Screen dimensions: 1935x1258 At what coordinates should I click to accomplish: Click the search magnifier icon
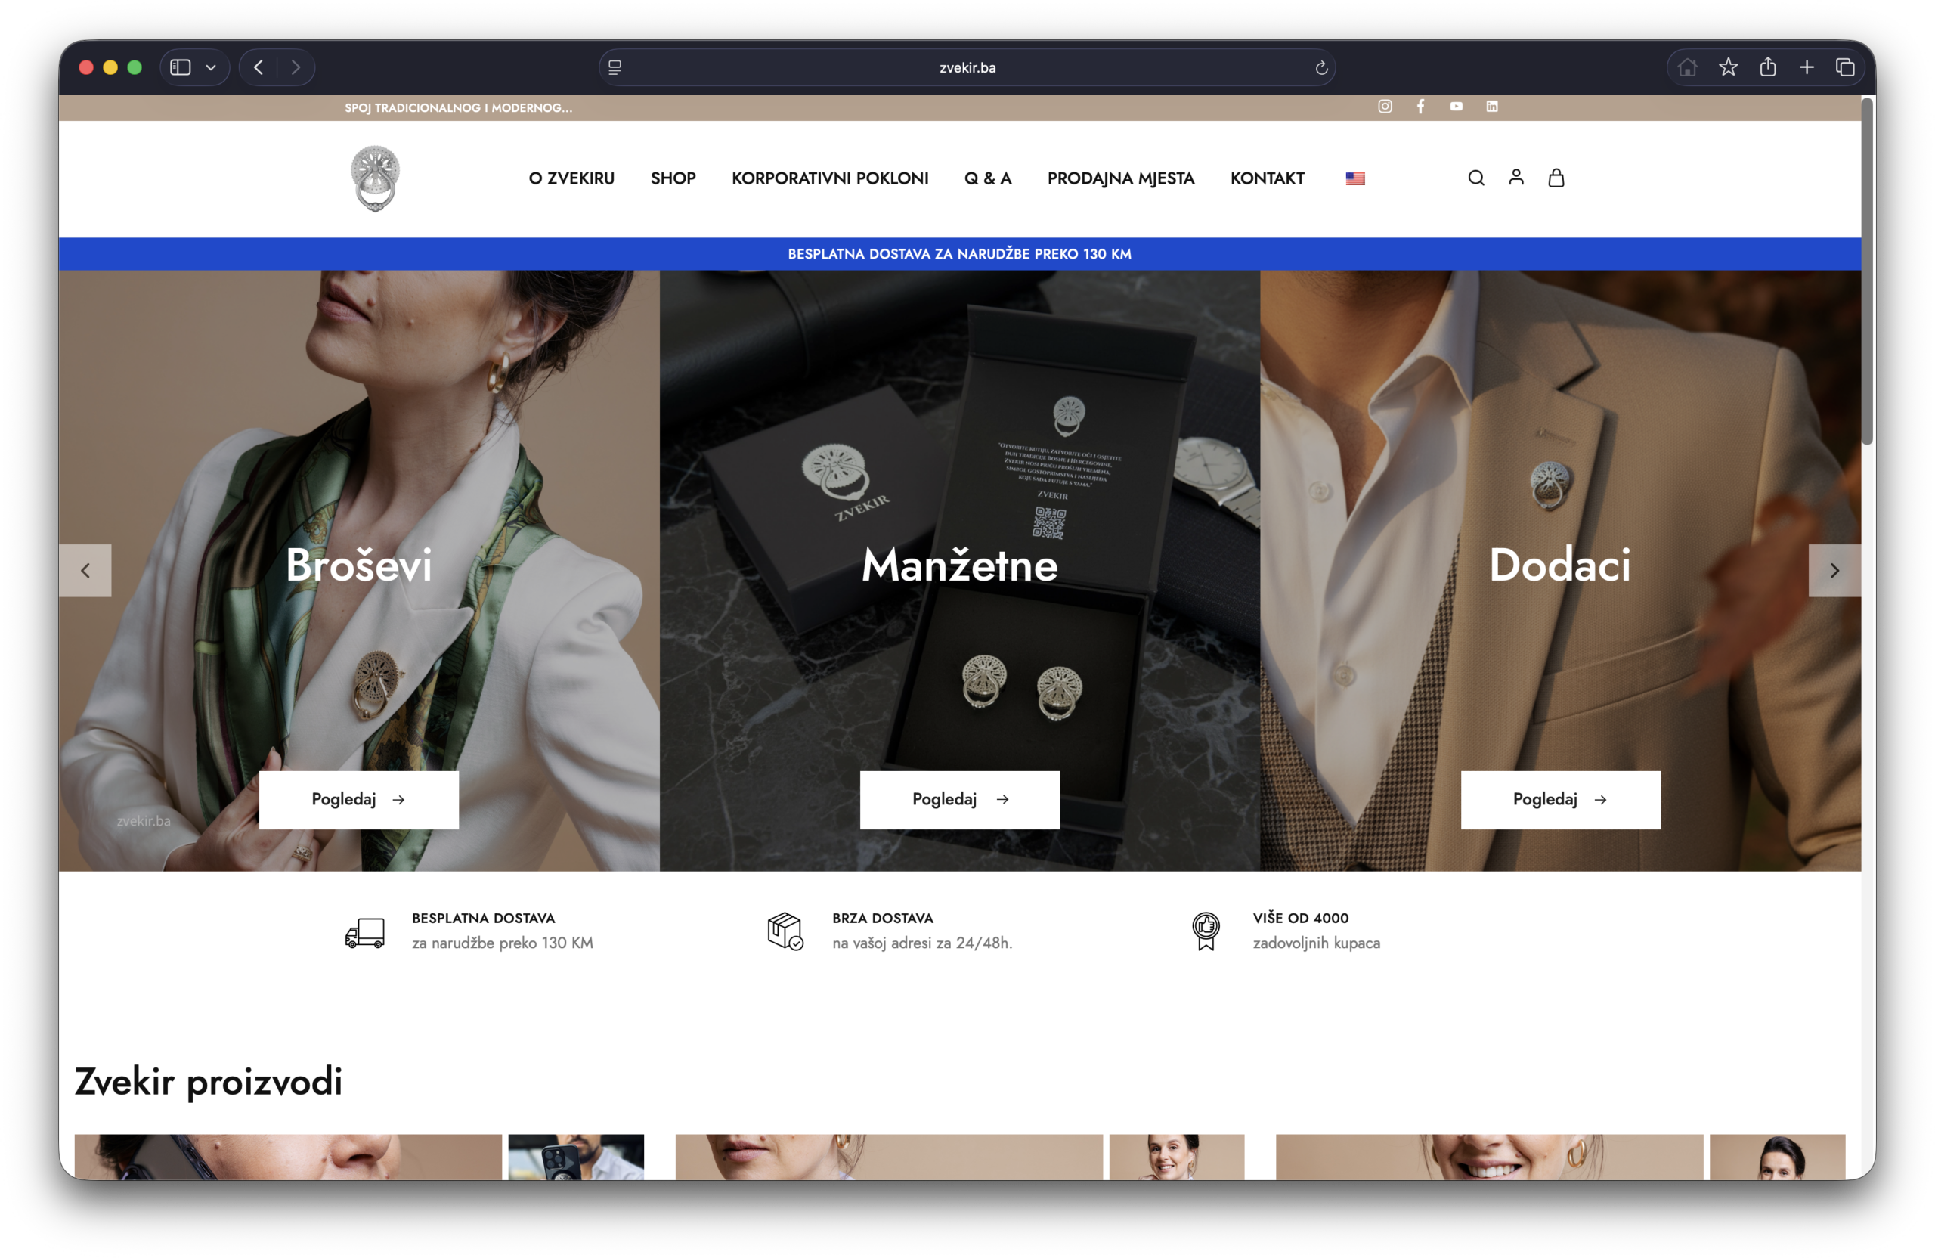(x=1475, y=178)
